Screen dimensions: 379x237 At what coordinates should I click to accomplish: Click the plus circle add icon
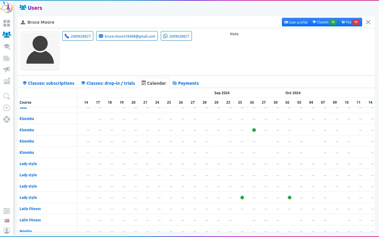tap(7, 108)
